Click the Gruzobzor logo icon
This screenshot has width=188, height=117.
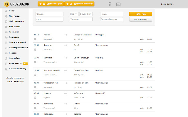tap(7, 4)
